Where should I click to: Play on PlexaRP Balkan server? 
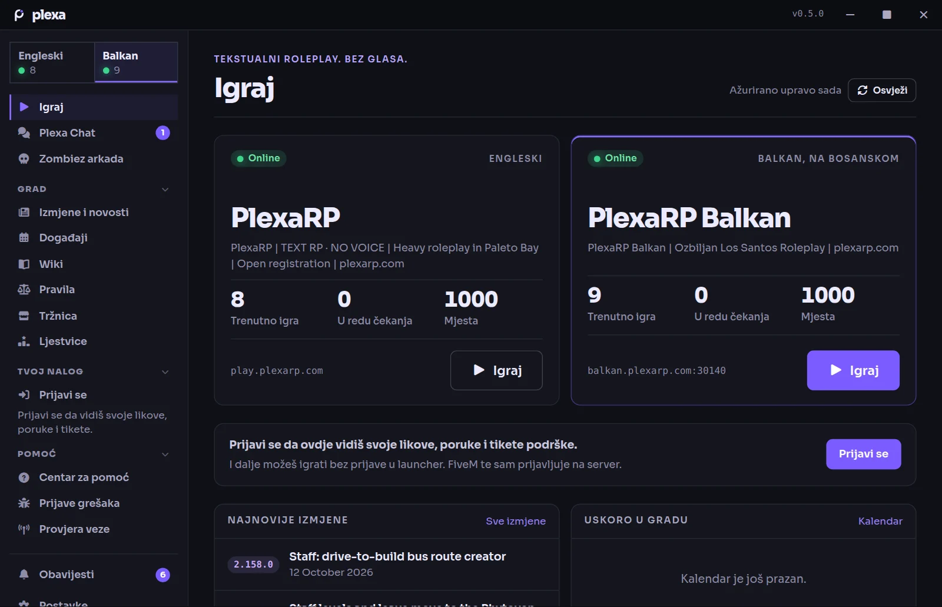(x=853, y=370)
